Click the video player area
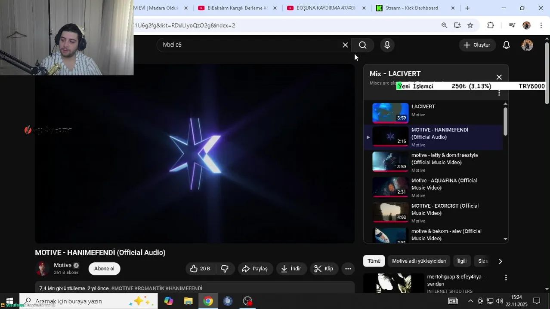 [195, 154]
